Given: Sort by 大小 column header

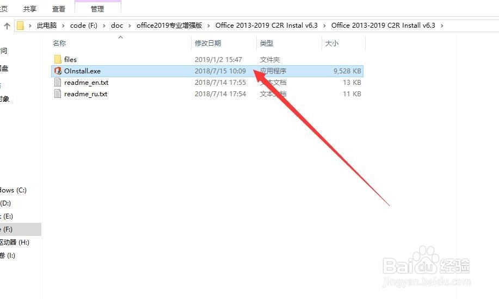Looking at the screenshot, I should point(331,43).
